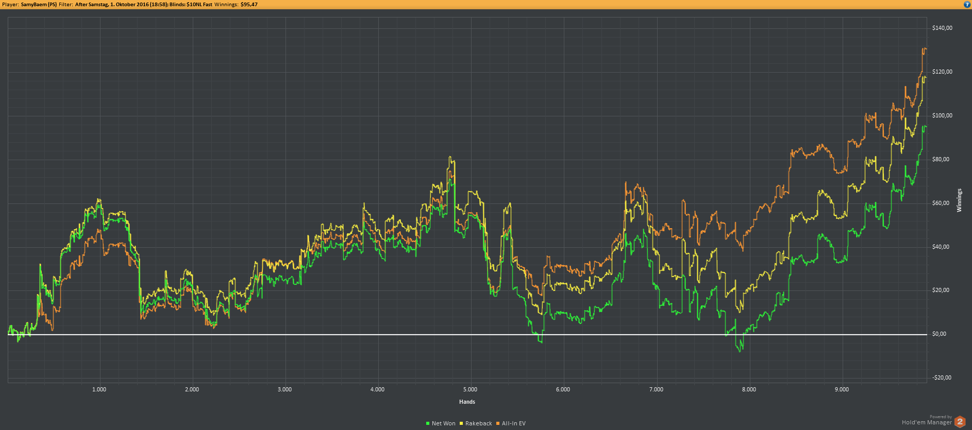Image resolution: width=972 pixels, height=430 pixels.
Task: Click the "$60,00" y-axis label
Action: click(941, 203)
